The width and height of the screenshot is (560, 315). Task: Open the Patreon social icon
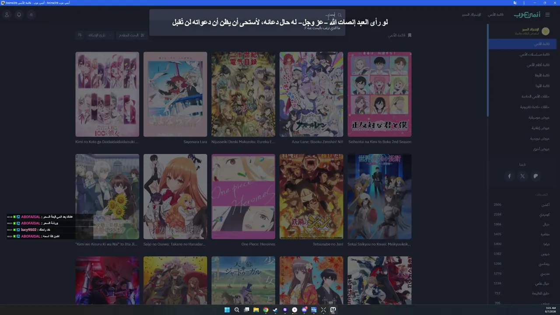pyautogui.click(x=535, y=176)
